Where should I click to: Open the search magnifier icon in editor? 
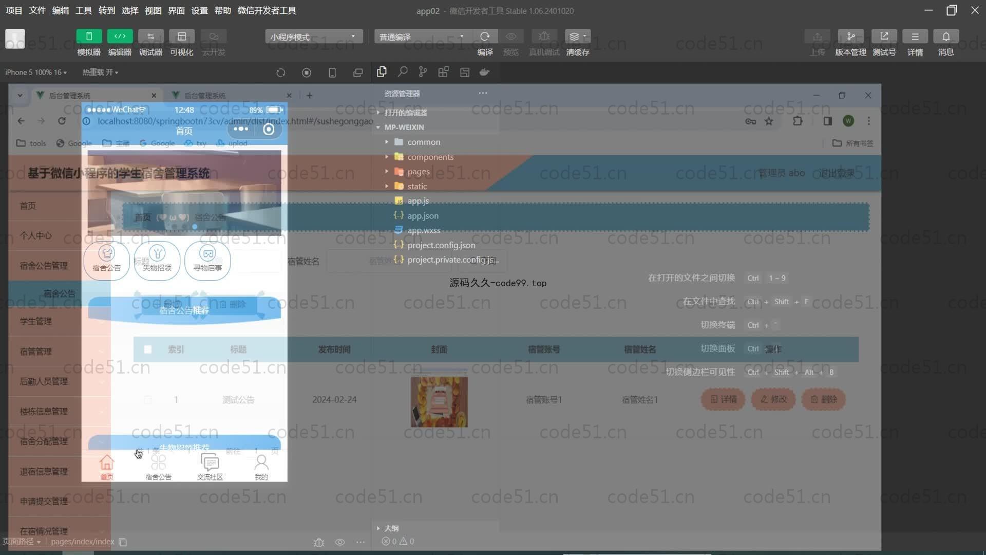(403, 72)
